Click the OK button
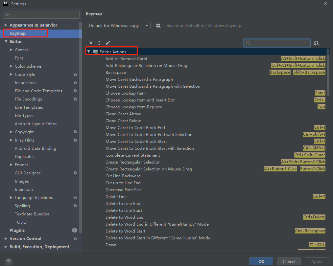This screenshot has width=333, height=266. [x=261, y=261]
